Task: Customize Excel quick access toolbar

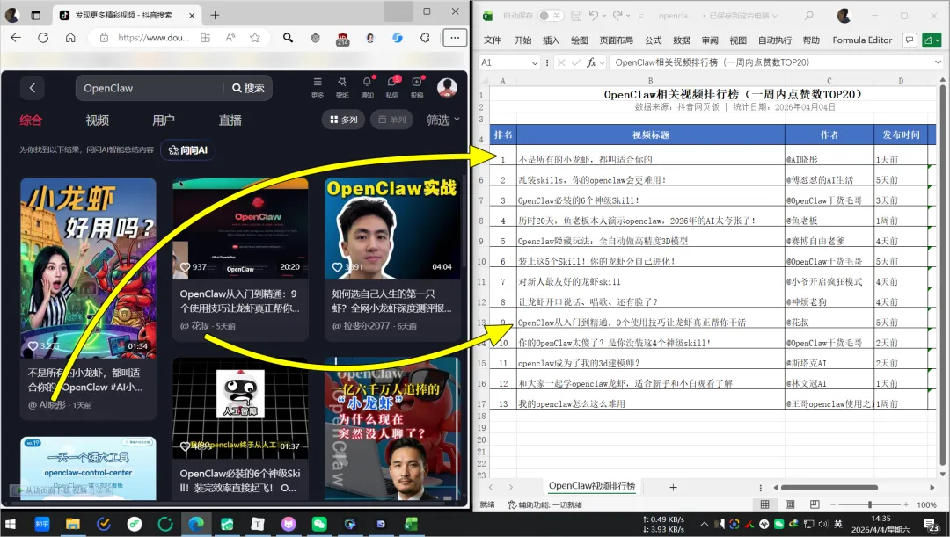Action: click(641, 16)
